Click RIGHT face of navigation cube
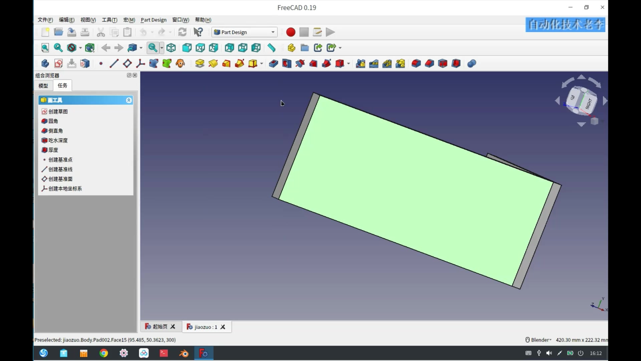The image size is (641, 361). (589, 104)
